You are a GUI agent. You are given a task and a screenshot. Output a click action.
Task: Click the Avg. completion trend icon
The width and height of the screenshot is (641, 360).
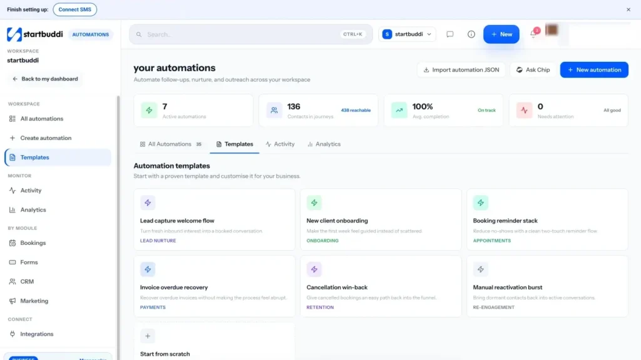click(399, 110)
